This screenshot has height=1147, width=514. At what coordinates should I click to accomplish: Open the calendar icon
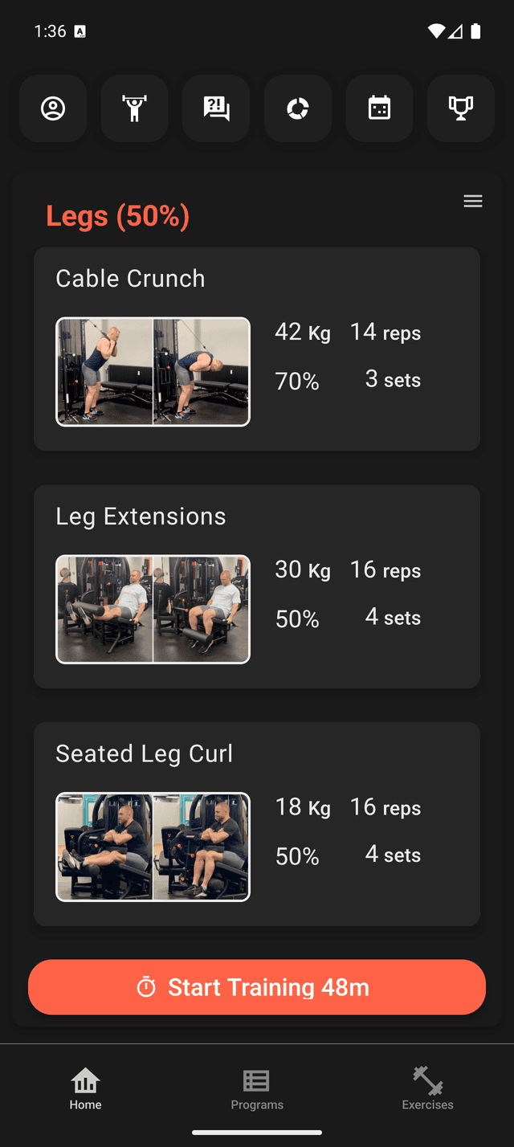(379, 108)
